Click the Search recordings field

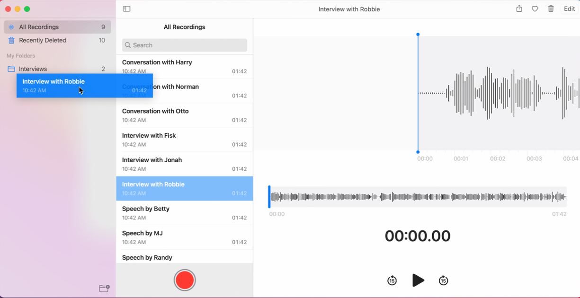click(x=185, y=45)
